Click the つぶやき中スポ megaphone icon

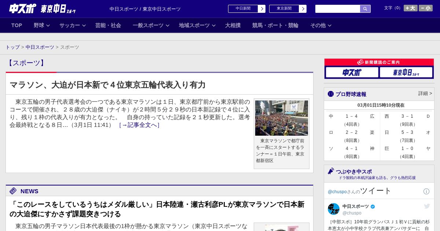pos(331,171)
